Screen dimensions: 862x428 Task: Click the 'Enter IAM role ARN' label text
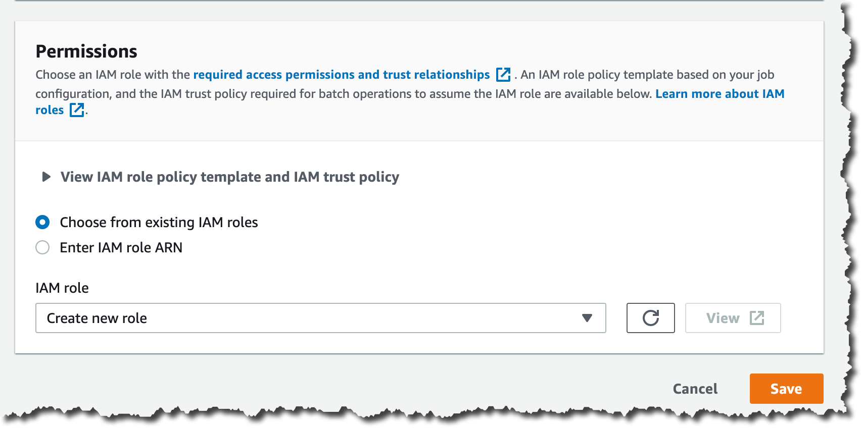point(121,247)
